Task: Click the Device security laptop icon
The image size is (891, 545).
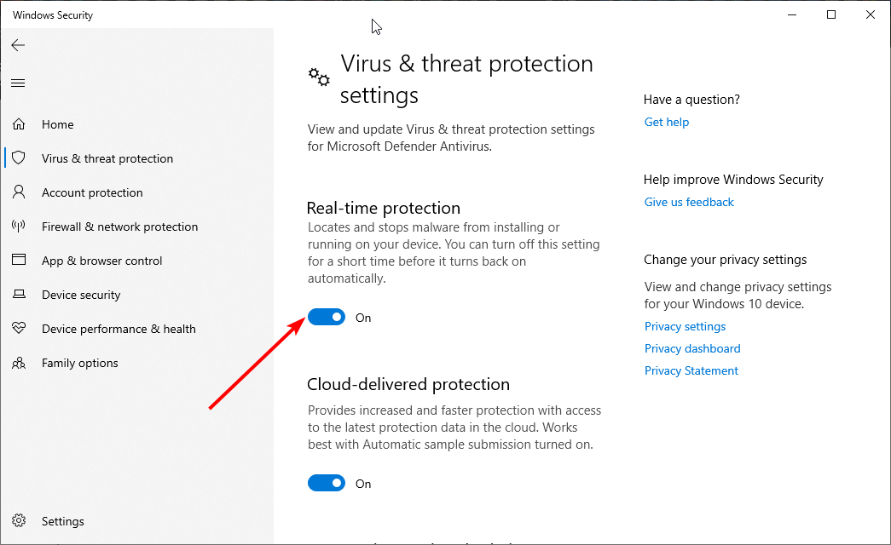Action: tap(19, 295)
